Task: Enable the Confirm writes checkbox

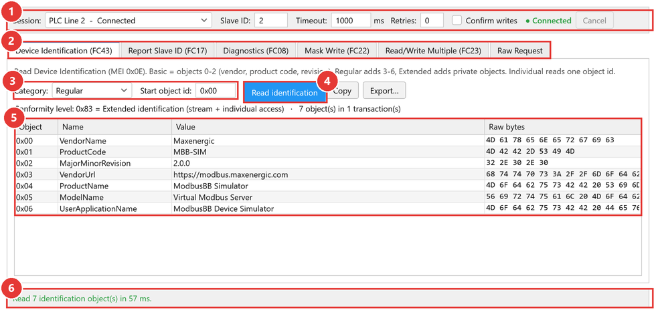Action: tap(457, 21)
